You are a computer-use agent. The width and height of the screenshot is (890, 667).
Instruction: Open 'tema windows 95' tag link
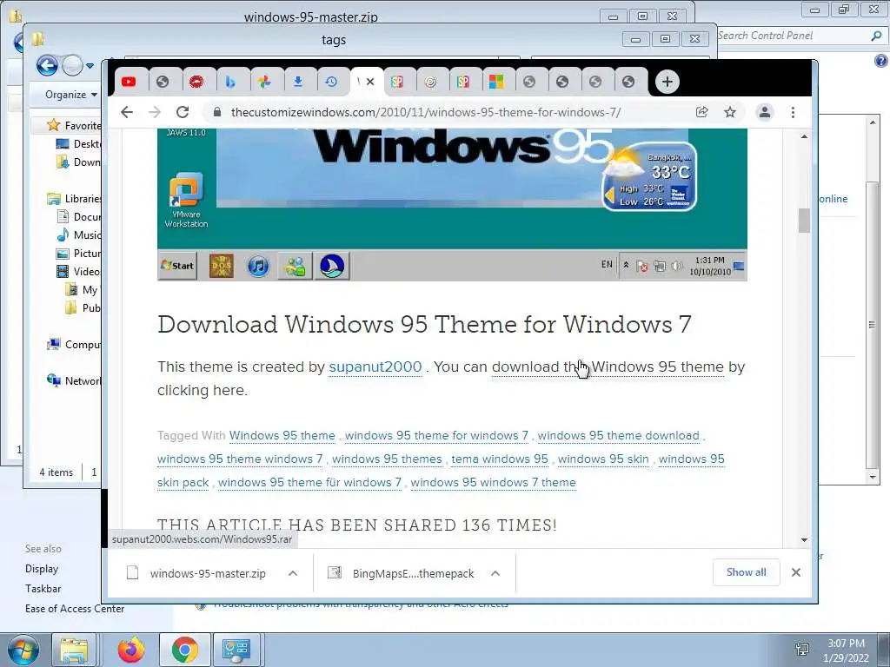[500, 459]
